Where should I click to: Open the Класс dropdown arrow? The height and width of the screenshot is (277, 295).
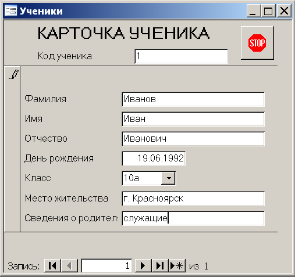point(168,178)
